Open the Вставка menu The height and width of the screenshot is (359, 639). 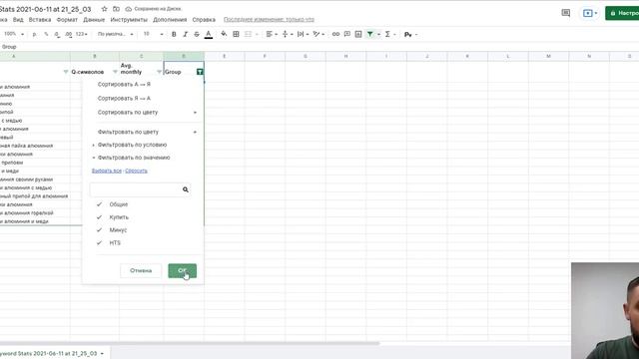(40, 20)
